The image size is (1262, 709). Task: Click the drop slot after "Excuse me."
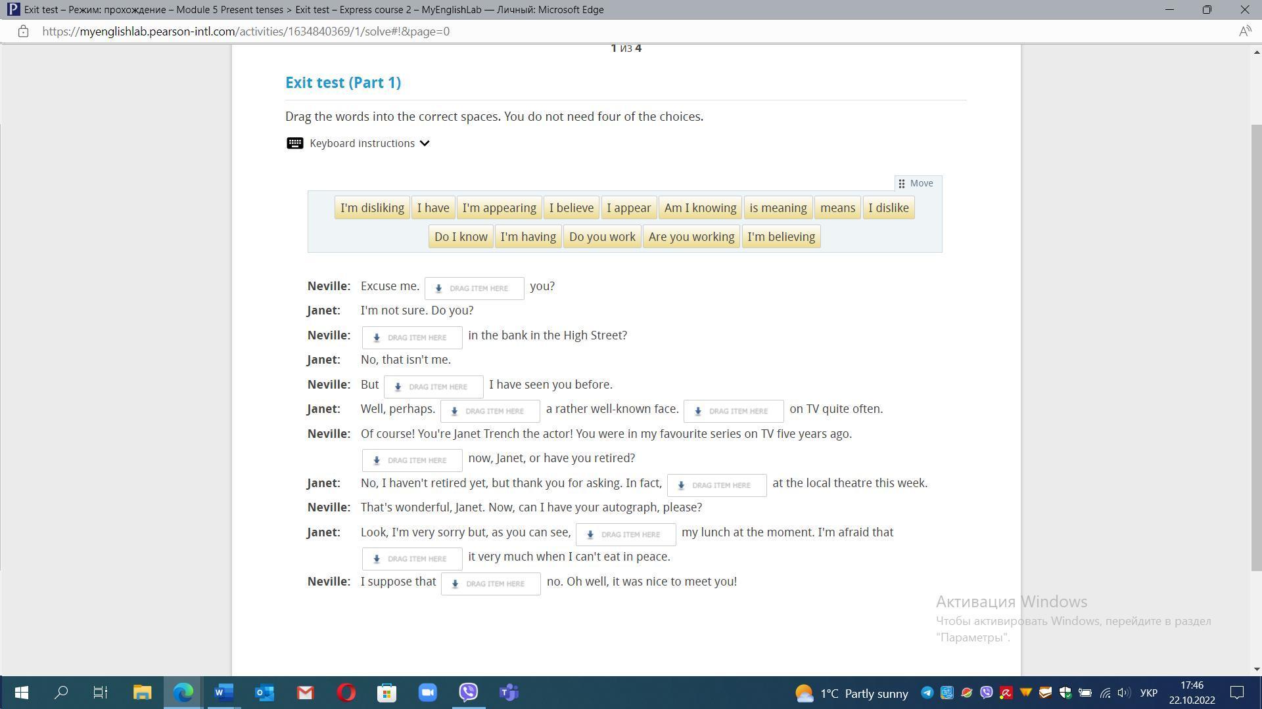click(x=474, y=288)
